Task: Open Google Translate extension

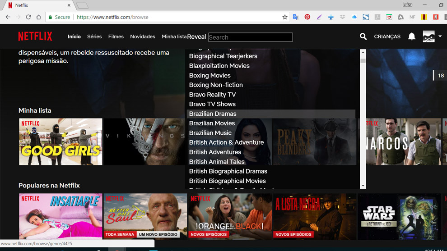Action: (x=296, y=17)
